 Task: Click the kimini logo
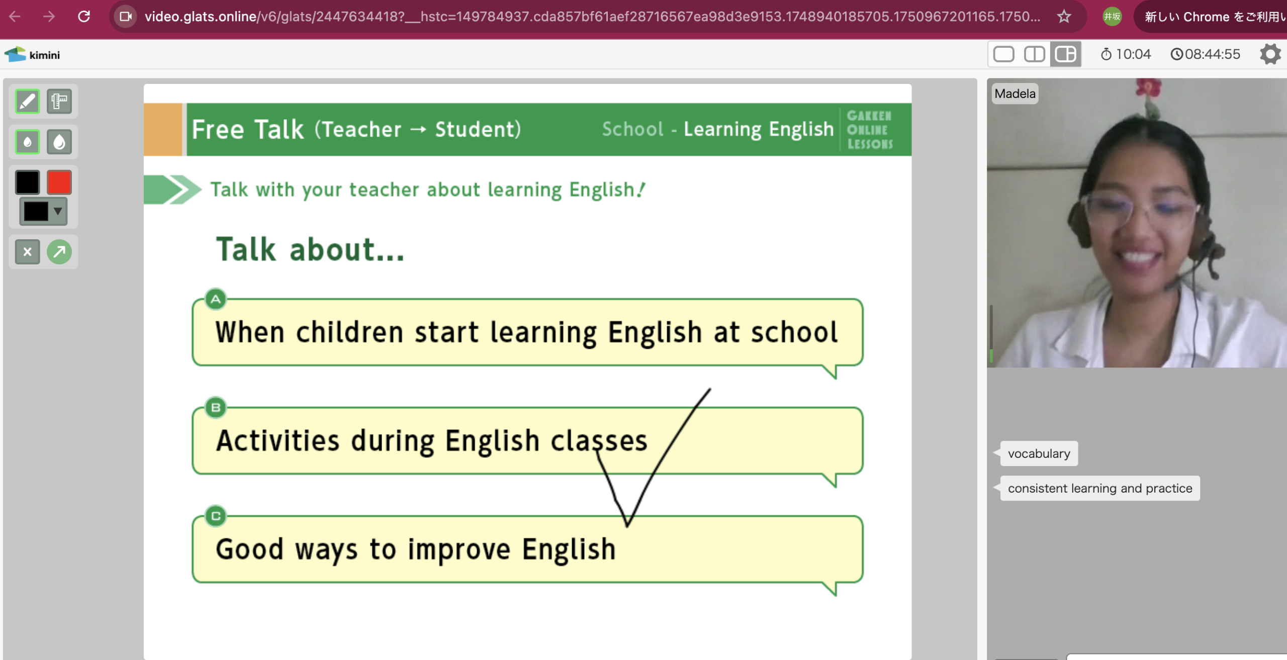[32, 55]
